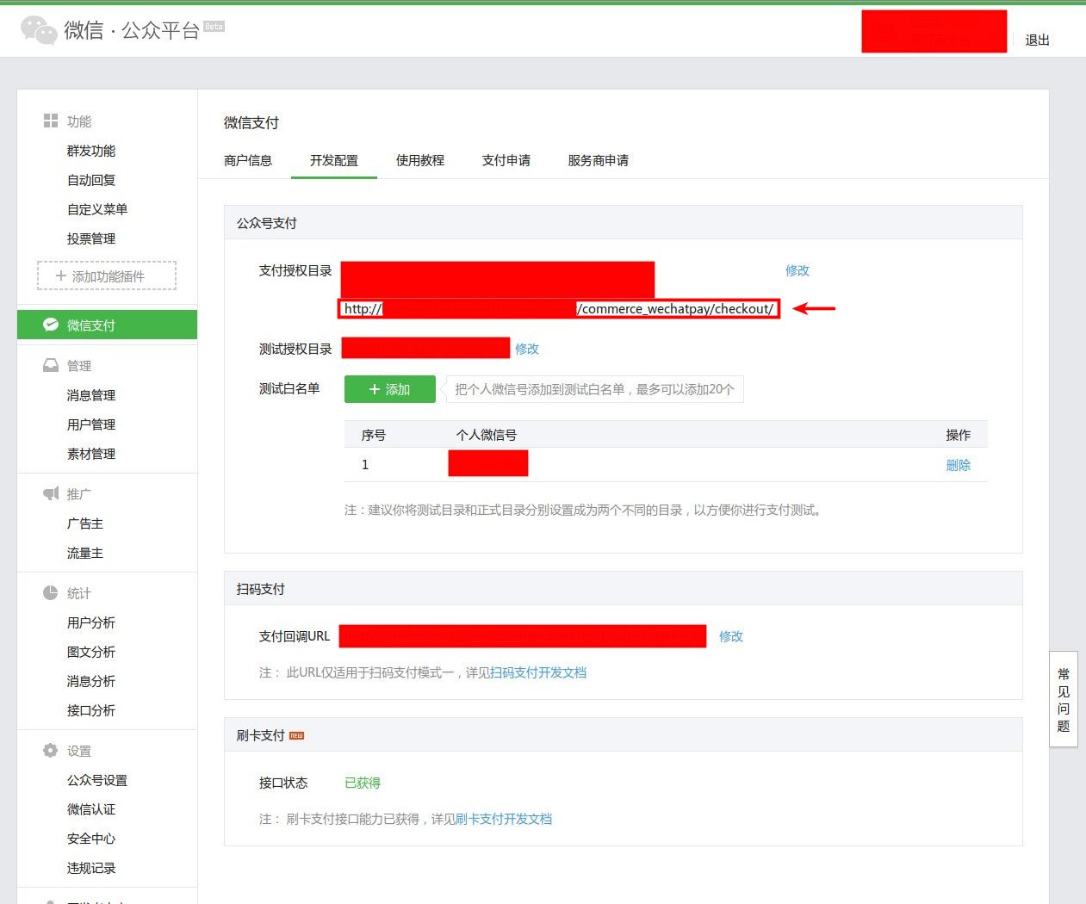1086x904 pixels.
Task: Open 用户分析 in the sidebar
Action: click(91, 622)
